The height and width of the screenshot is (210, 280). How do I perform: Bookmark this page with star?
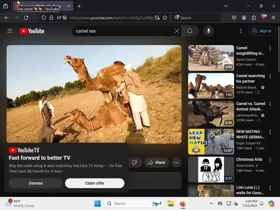165,18
